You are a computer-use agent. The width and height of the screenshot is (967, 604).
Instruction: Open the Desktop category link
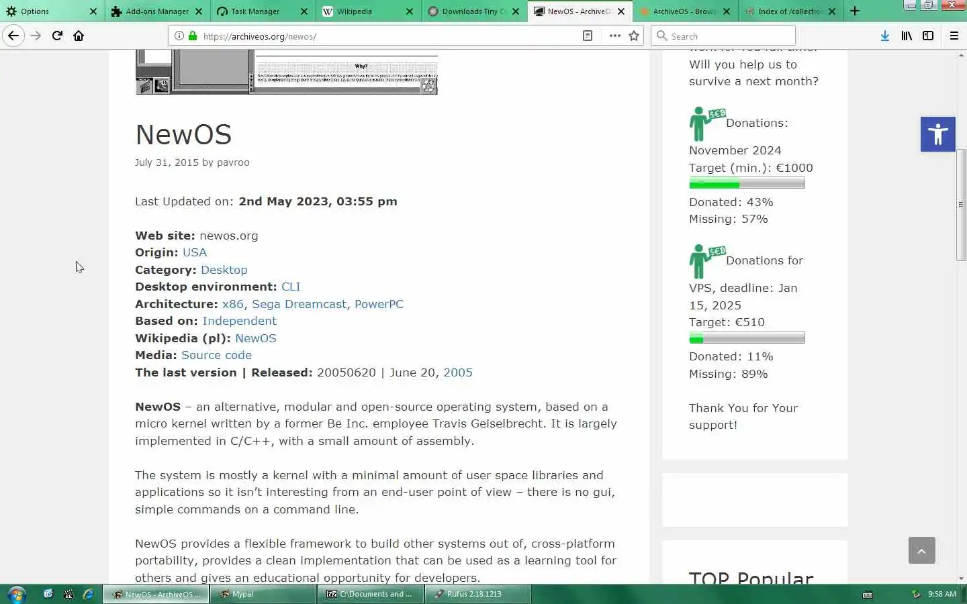coord(224,270)
